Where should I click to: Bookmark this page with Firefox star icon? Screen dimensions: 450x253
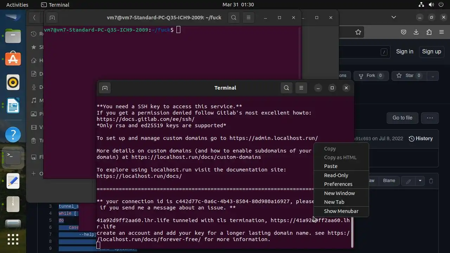pyautogui.click(x=358, y=32)
